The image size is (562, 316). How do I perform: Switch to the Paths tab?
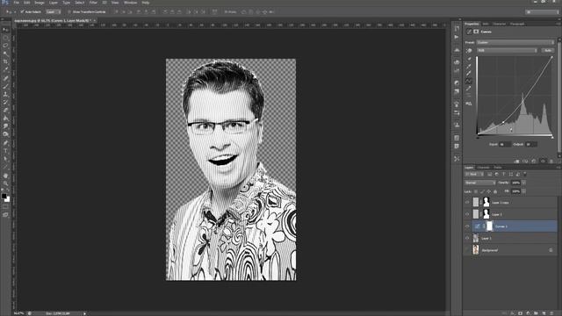tap(498, 168)
